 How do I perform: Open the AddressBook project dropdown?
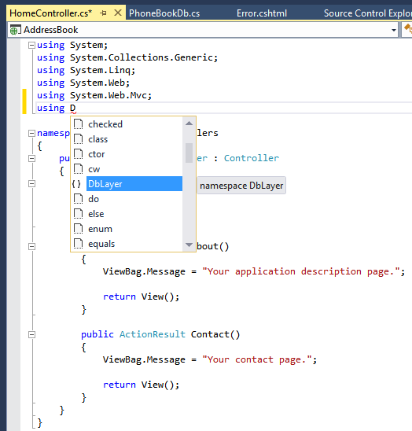coord(394,30)
